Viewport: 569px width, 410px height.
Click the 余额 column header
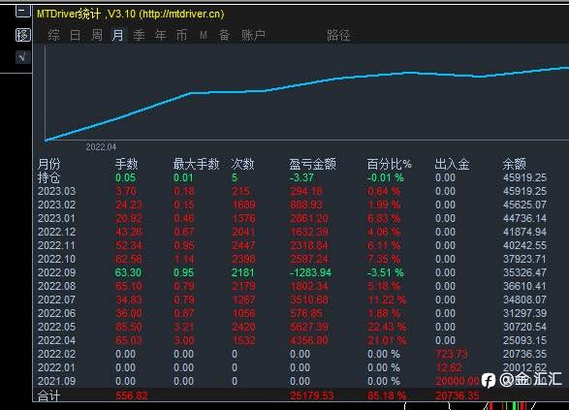click(514, 164)
